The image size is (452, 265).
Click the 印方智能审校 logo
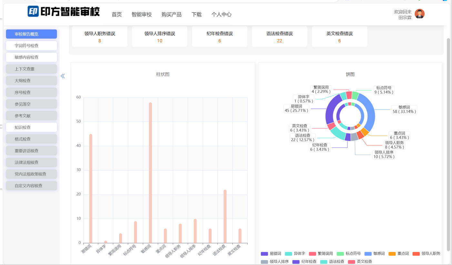coord(64,12)
